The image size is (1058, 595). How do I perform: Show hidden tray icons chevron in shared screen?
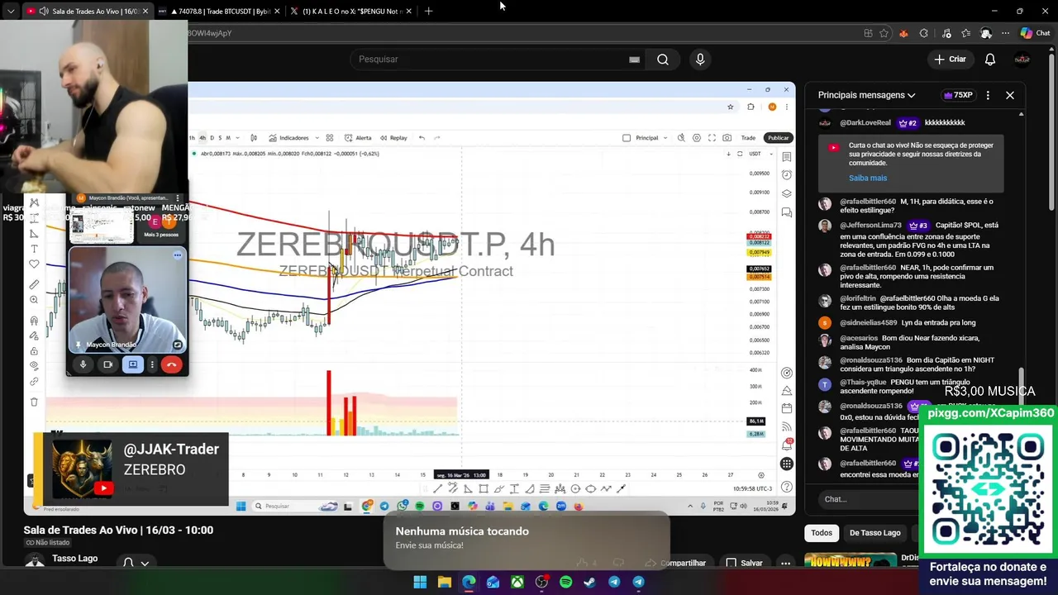690,506
